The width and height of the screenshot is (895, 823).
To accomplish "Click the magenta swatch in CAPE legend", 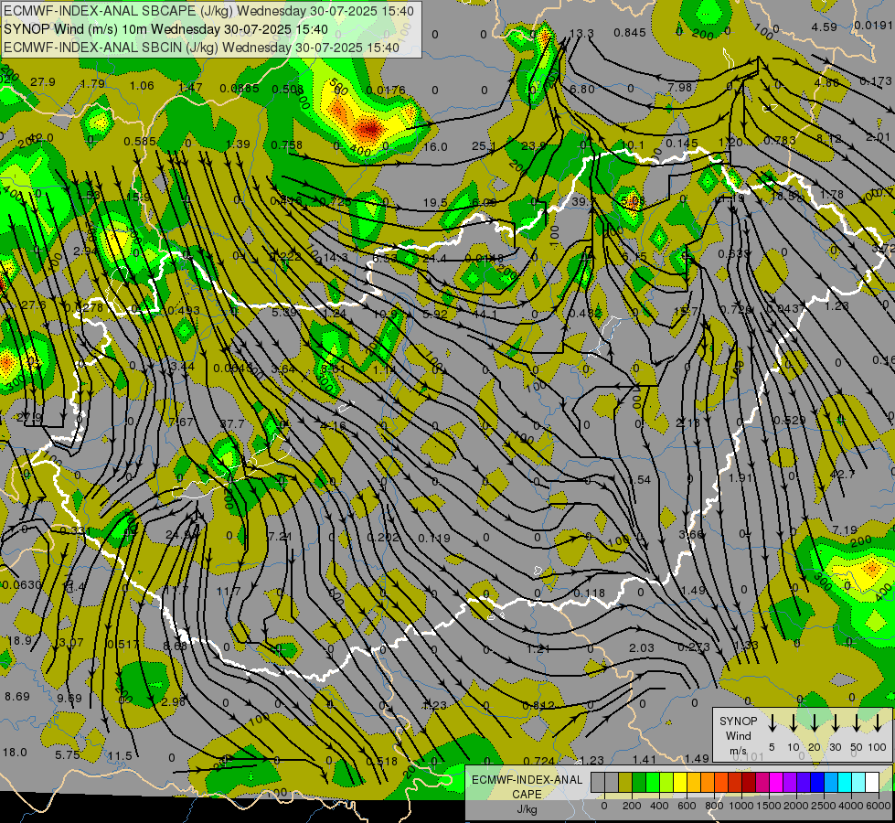I will point(776,782).
